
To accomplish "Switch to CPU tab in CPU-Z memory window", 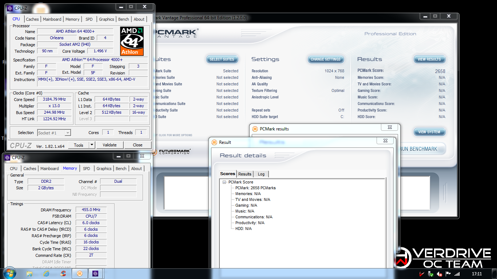I will [x=14, y=169].
